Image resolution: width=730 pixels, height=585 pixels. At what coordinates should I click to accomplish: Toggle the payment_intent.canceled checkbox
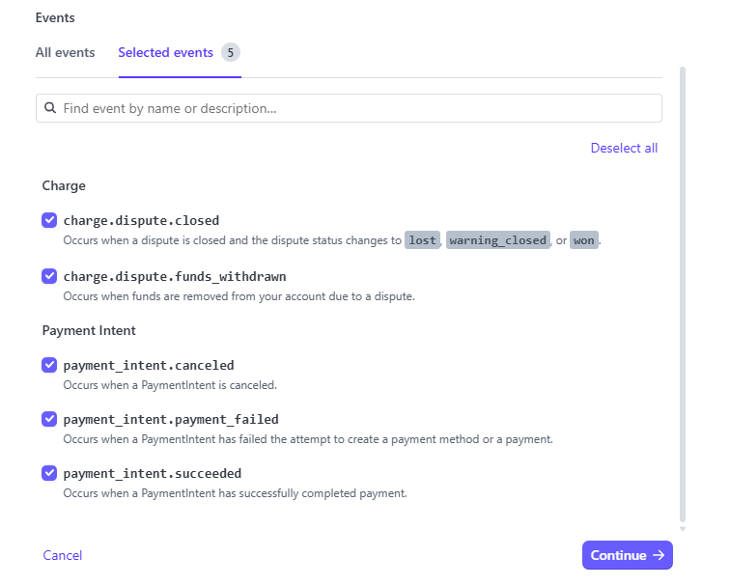pyautogui.click(x=49, y=365)
